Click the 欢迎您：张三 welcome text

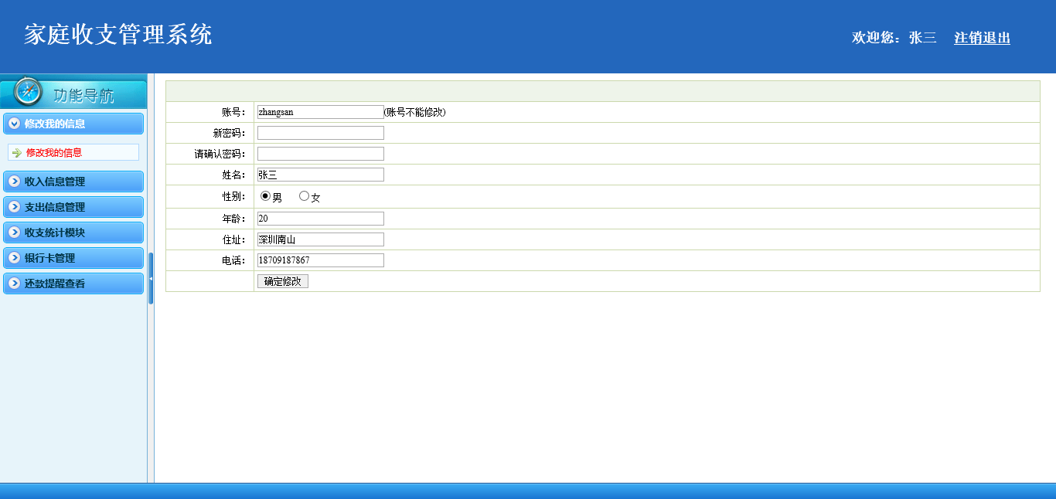pos(894,38)
